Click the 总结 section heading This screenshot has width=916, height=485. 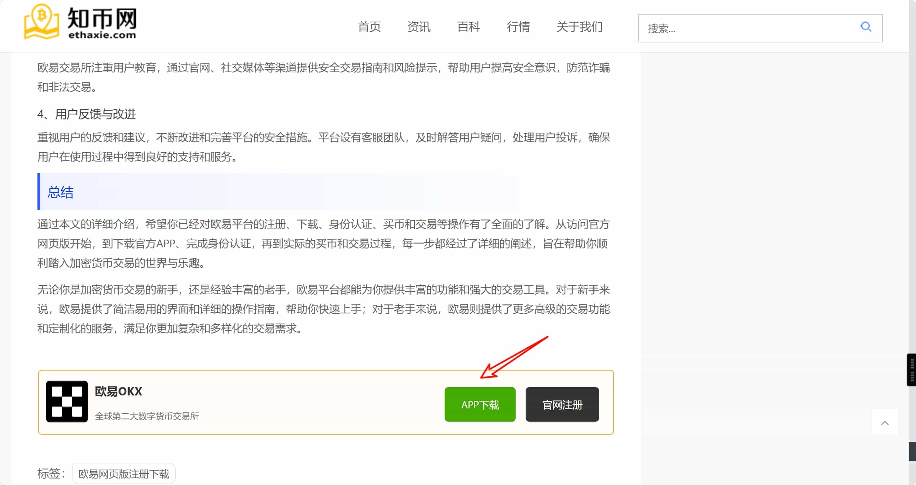(x=60, y=192)
